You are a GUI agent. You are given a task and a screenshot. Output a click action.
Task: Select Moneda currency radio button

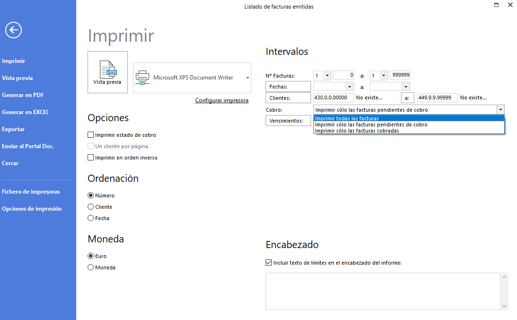[x=91, y=267]
